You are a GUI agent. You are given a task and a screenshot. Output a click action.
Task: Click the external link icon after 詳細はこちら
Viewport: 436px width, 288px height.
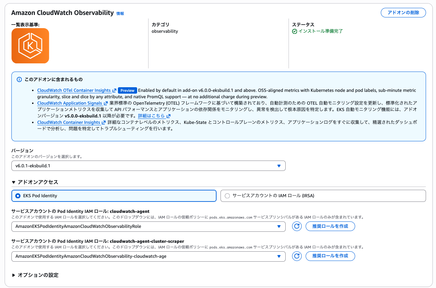pos(168,116)
